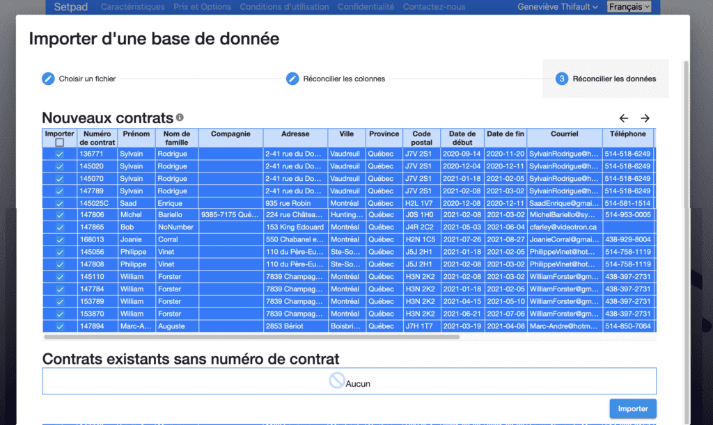Uncheck the import checkbox for contract 136771
This screenshot has width=713, height=425.
tap(59, 154)
